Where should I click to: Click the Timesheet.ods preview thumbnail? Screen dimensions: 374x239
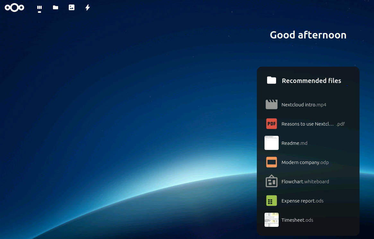point(271,220)
